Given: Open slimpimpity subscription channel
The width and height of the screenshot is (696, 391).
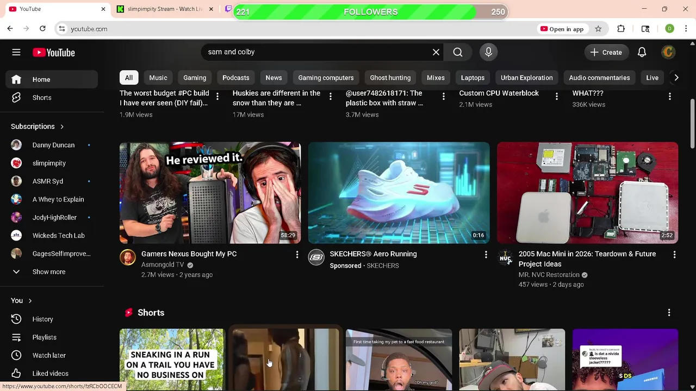Looking at the screenshot, I should 52,163.
